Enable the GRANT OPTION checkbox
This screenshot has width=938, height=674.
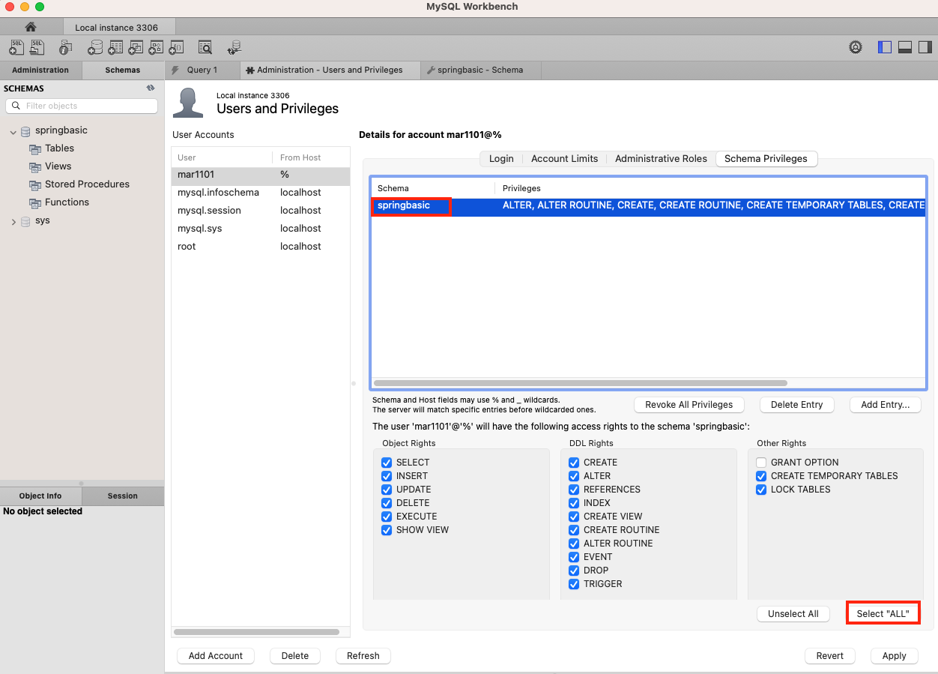click(761, 463)
